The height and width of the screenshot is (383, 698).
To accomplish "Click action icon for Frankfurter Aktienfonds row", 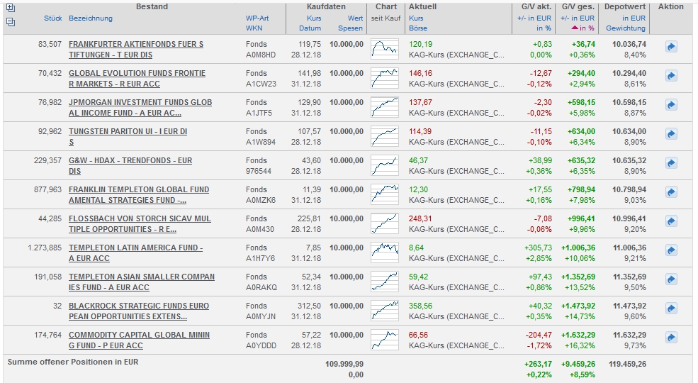I will 671,47.
